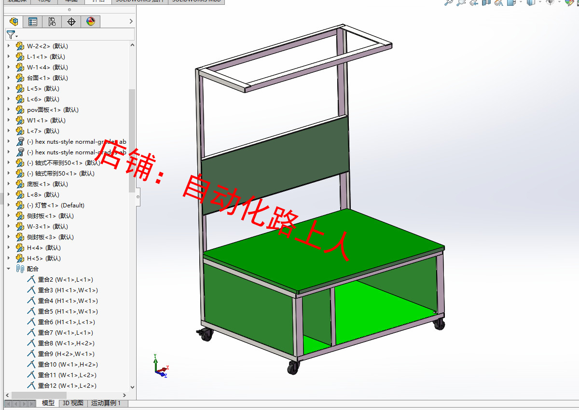
Task: Click the coincident mate icon of 重合12
Action: [x=31, y=386]
